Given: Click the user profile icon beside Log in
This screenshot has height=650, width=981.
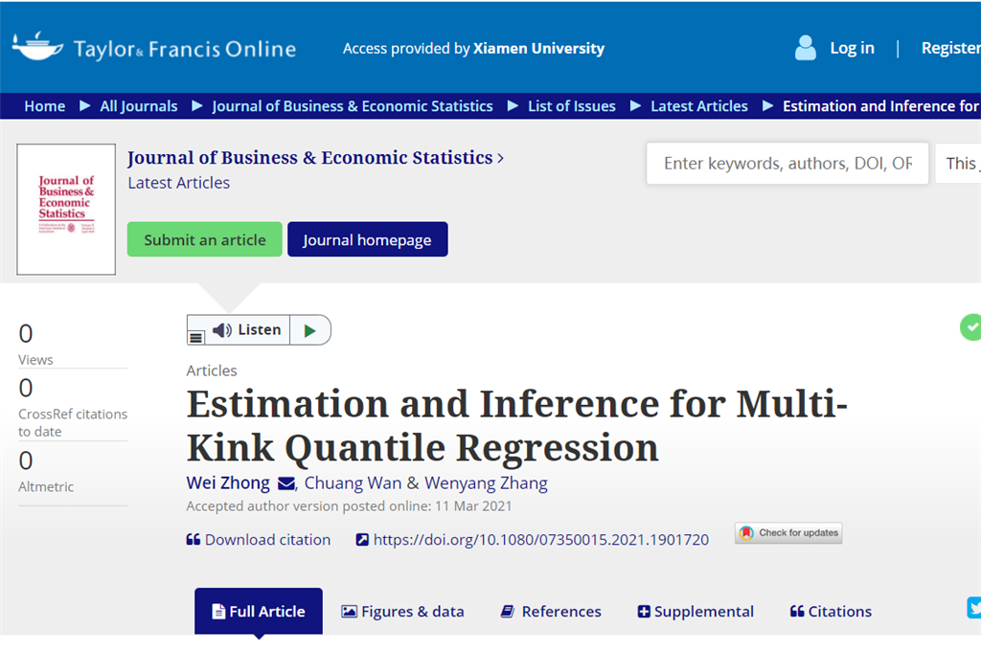Looking at the screenshot, I should pyautogui.click(x=806, y=48).
